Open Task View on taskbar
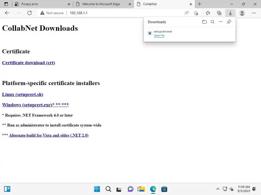Screen dimensions: 261x195 coord(119,189)
